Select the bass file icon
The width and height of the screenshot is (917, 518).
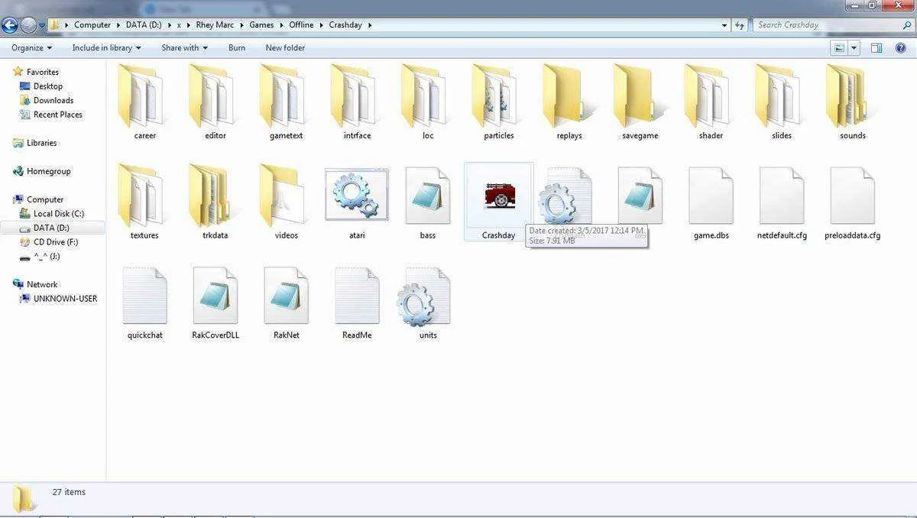[428, 196]
